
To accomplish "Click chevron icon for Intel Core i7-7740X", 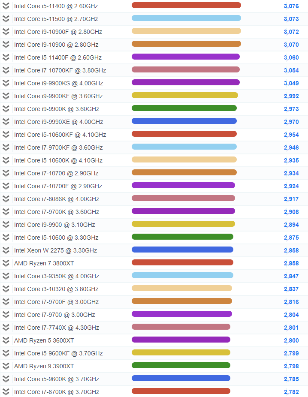I will tap(6, 328).
